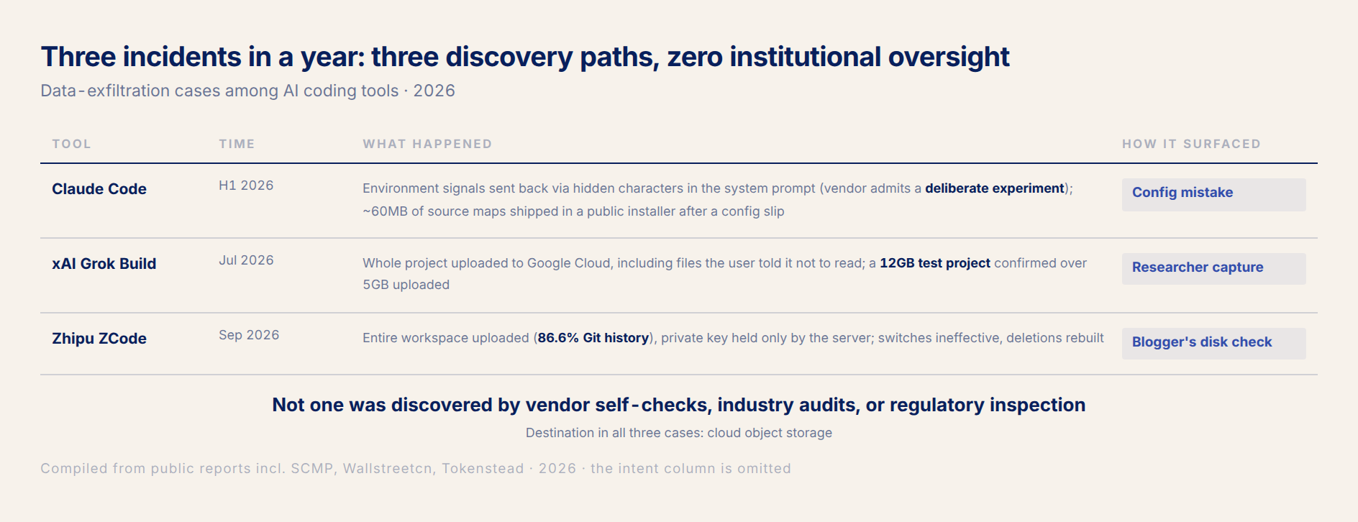The image size is (1358, 522).
Task: Click bold text 'deliberate experiment'
Action: point(995,188)
